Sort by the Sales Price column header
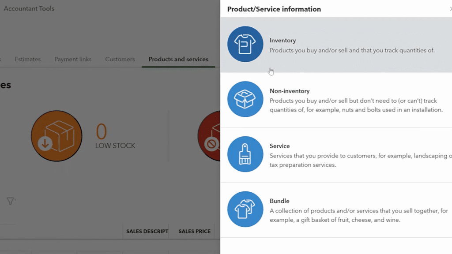Viewport: 452px width, 254px height. (x=194, y=231)
